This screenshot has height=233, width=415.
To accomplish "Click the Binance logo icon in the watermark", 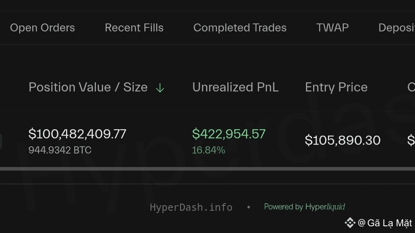I will [351, 223].
